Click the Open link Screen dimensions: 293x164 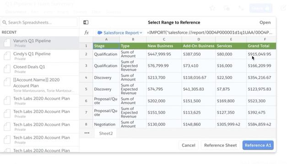tap(265, 22)
